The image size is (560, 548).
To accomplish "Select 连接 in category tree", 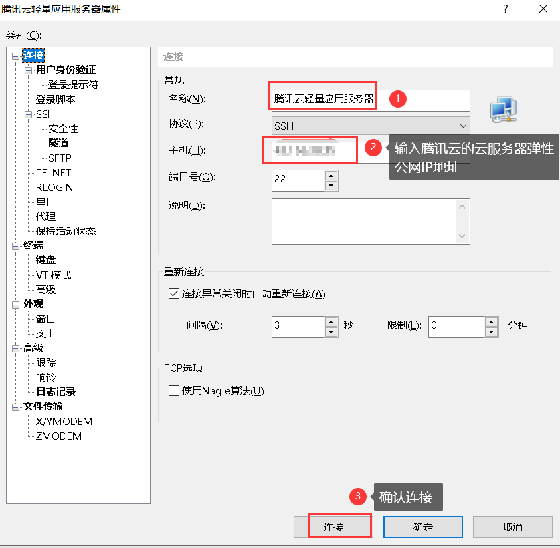I will click(x=33, y=55).
